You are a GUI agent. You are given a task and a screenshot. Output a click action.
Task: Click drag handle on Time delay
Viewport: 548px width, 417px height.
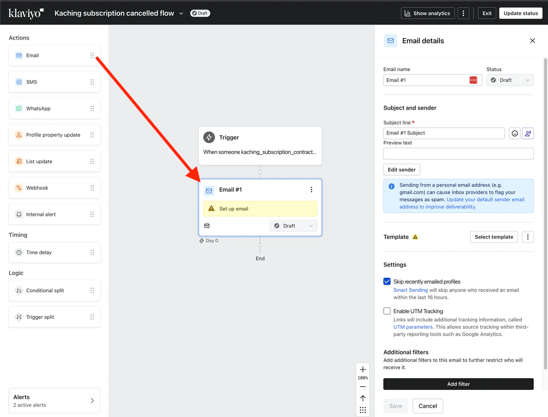(92, 252)
